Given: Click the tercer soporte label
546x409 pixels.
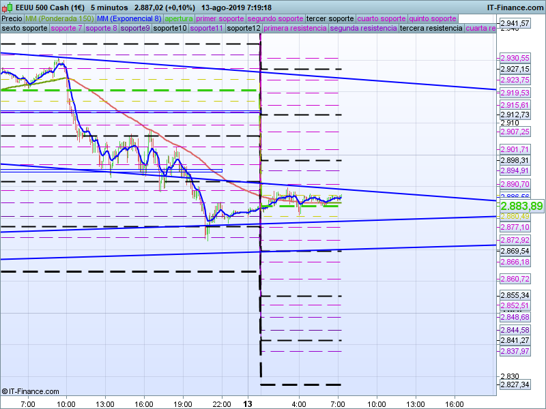Looking at the screenshot, I should (330, 18).
